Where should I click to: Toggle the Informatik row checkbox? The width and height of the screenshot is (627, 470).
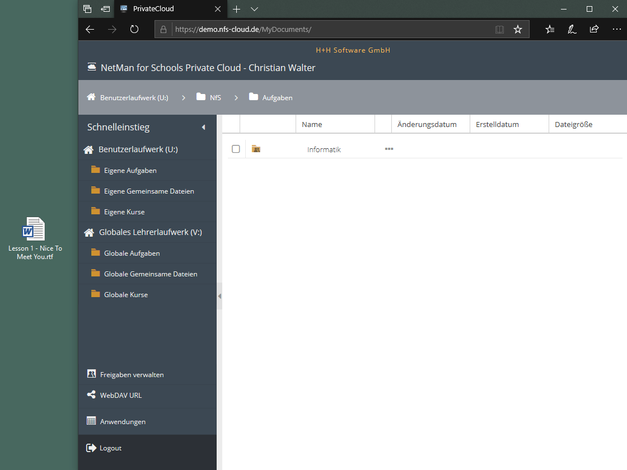[236, 149]
